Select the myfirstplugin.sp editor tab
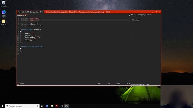The height and width of the screenshot is (108, 193). click(22, 16)
